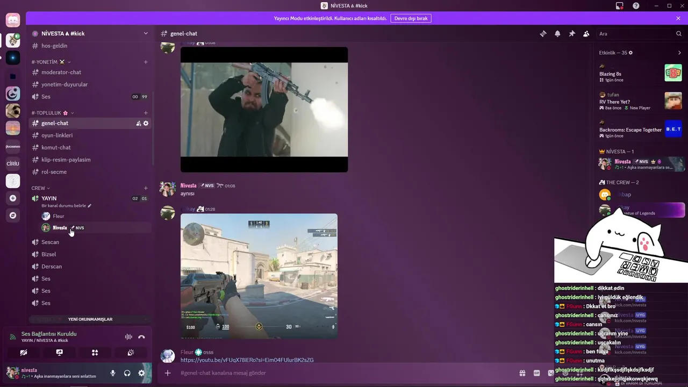The image size is (688, 387).
Task: Open klip-resim-paylasim channel
Action: click(x=90, y=160)
